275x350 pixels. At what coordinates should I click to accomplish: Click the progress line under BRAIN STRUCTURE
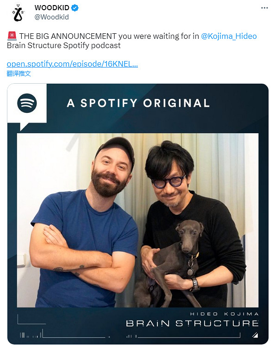pyautogui.click(x=189, y=336)
